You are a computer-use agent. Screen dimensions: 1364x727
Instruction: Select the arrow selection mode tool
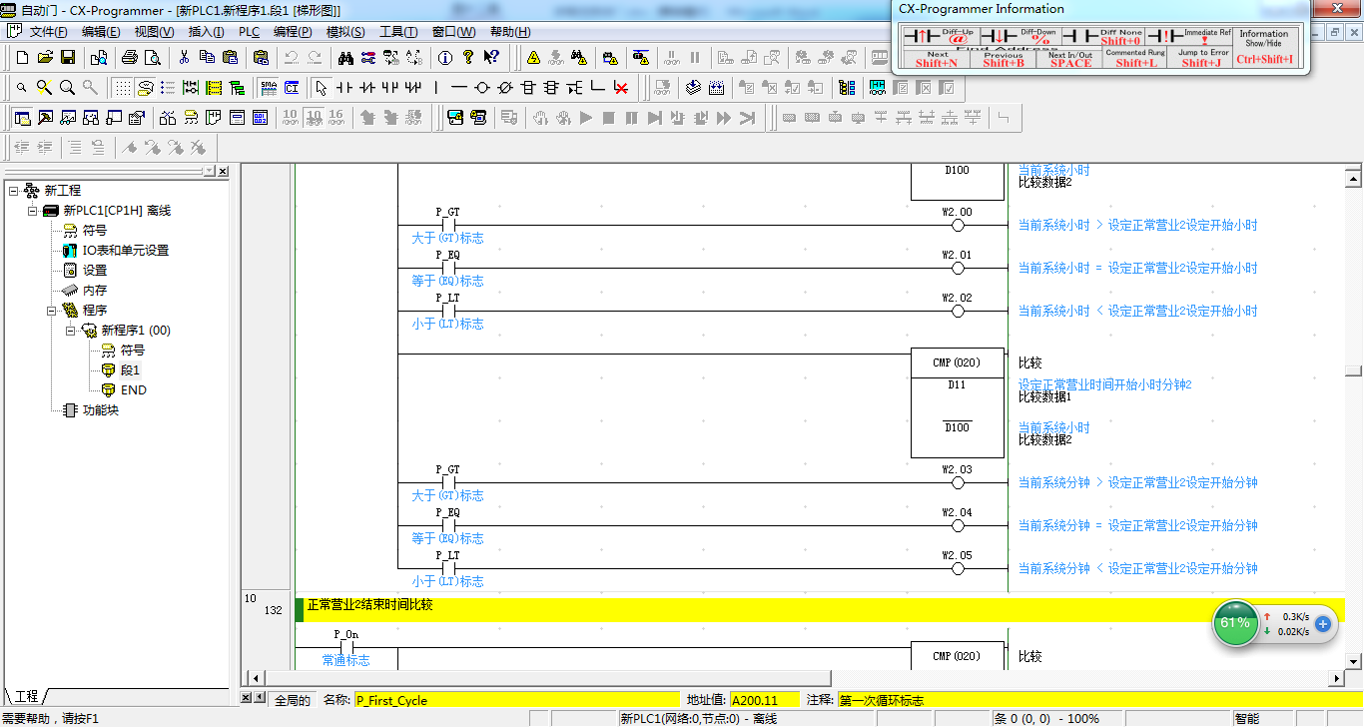[322, 87]
